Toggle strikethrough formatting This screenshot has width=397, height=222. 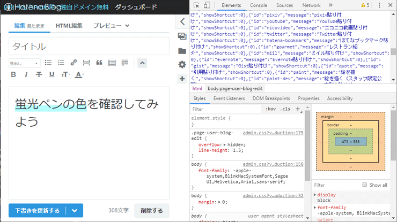click(x=39, y=74)
